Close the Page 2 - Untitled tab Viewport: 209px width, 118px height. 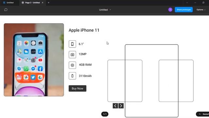(42, 3)
